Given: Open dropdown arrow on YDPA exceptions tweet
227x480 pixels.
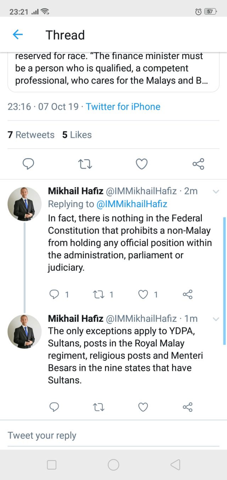Looking at the screenshot, I should (216, 319).
